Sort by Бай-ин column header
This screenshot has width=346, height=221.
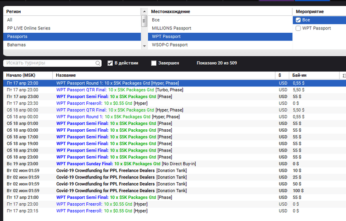point(314,75)
